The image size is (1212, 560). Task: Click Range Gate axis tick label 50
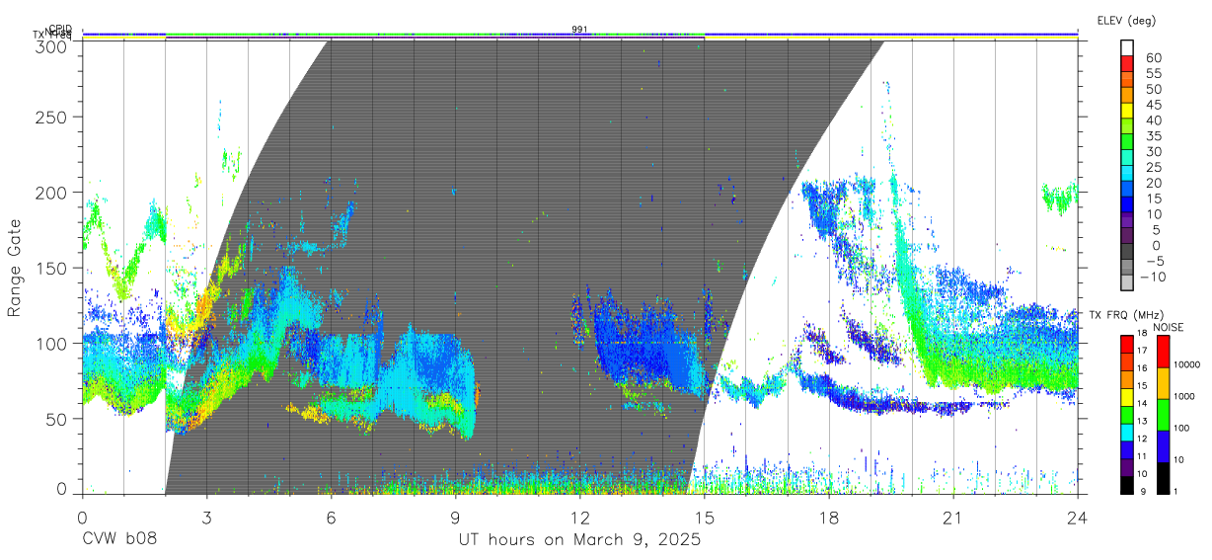click(57, 419)
